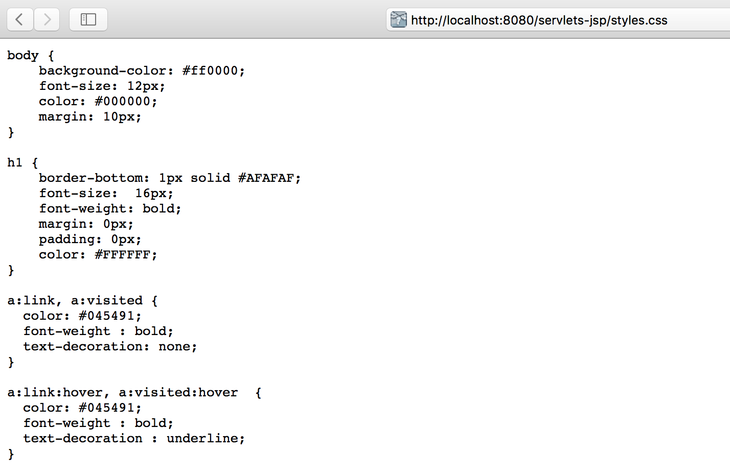Click the color #FFFFFF declaration

(x=98, y=254)
